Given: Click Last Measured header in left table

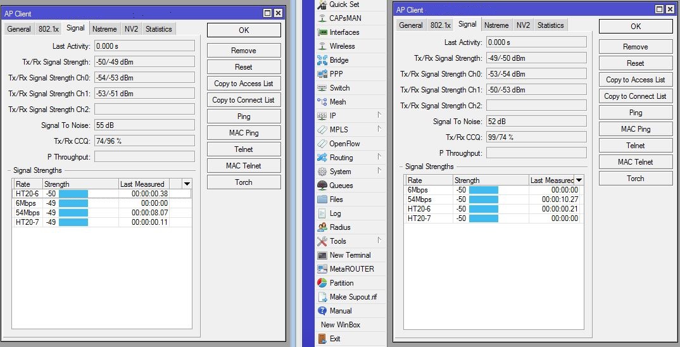Looking at the screenshot, I should pos(144,184).
